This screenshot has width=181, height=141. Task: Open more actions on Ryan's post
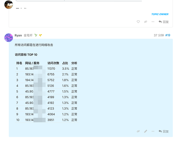point(153,131)
